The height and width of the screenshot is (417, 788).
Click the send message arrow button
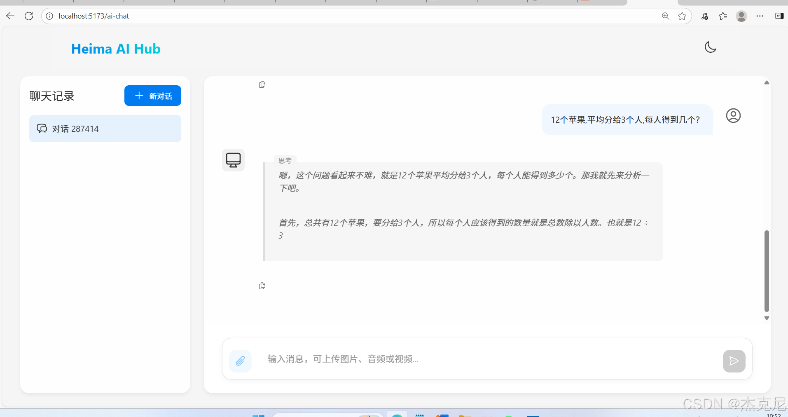coord(734,361)
